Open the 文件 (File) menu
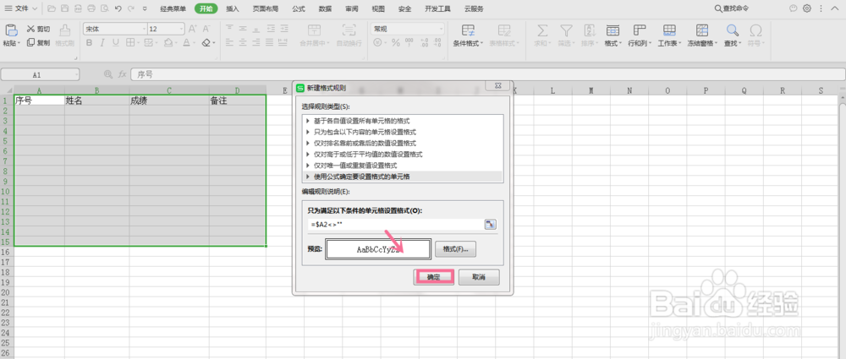The width and height of the screenshot is (846, 359). click(x=22, y=8)
